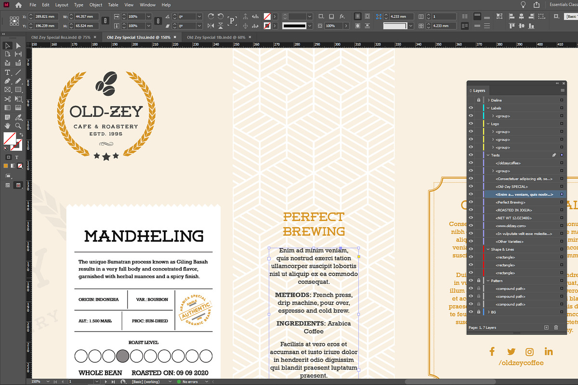Select the Zoom tool

pos(18,126)
